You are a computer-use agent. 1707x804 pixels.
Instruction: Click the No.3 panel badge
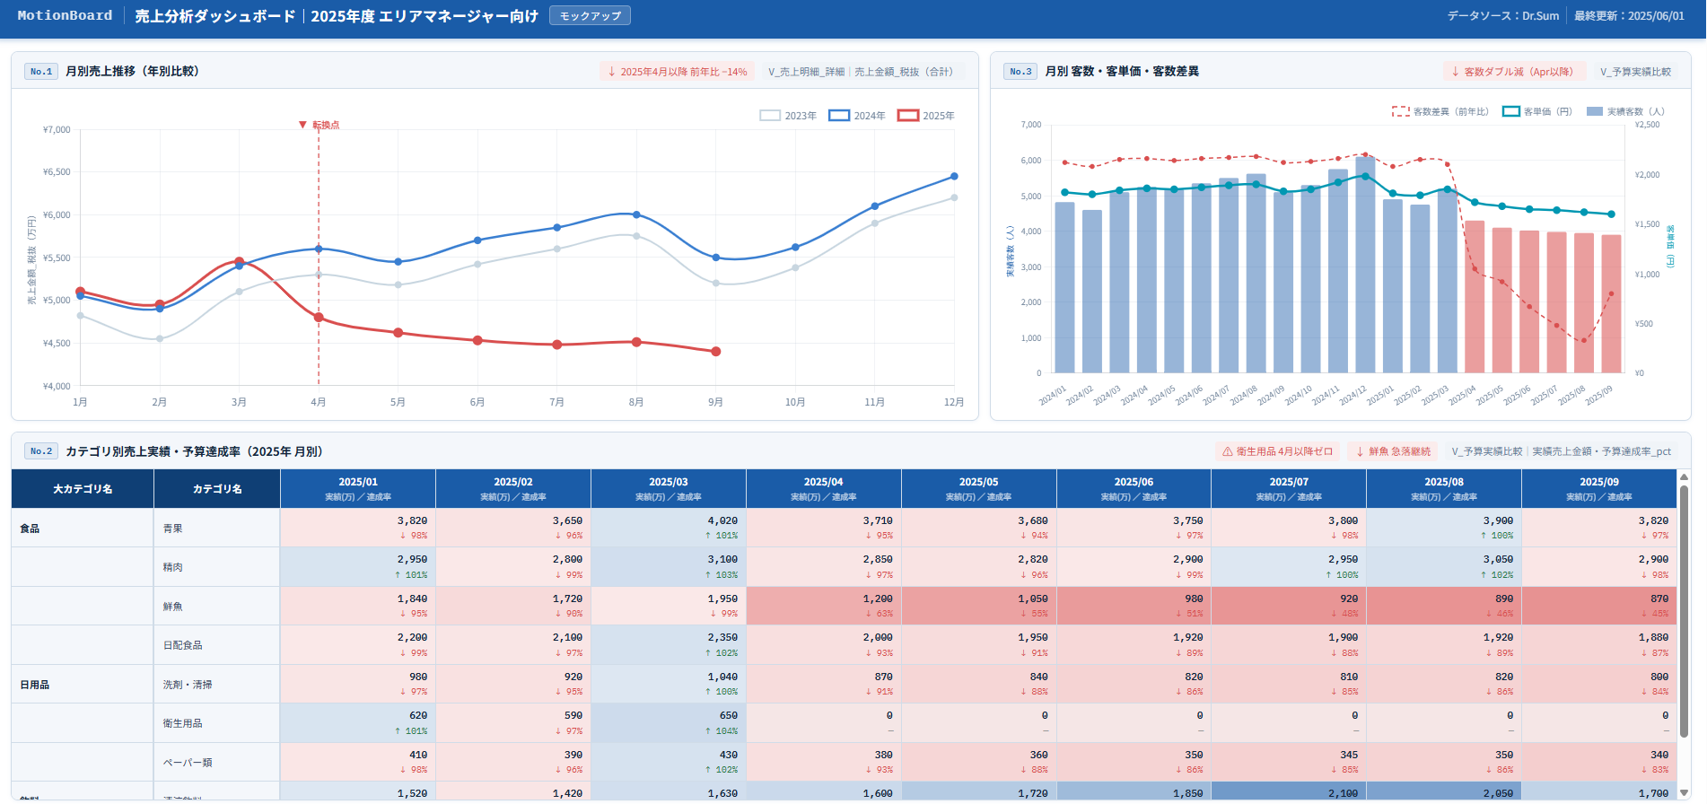[x=1020, y=72]
